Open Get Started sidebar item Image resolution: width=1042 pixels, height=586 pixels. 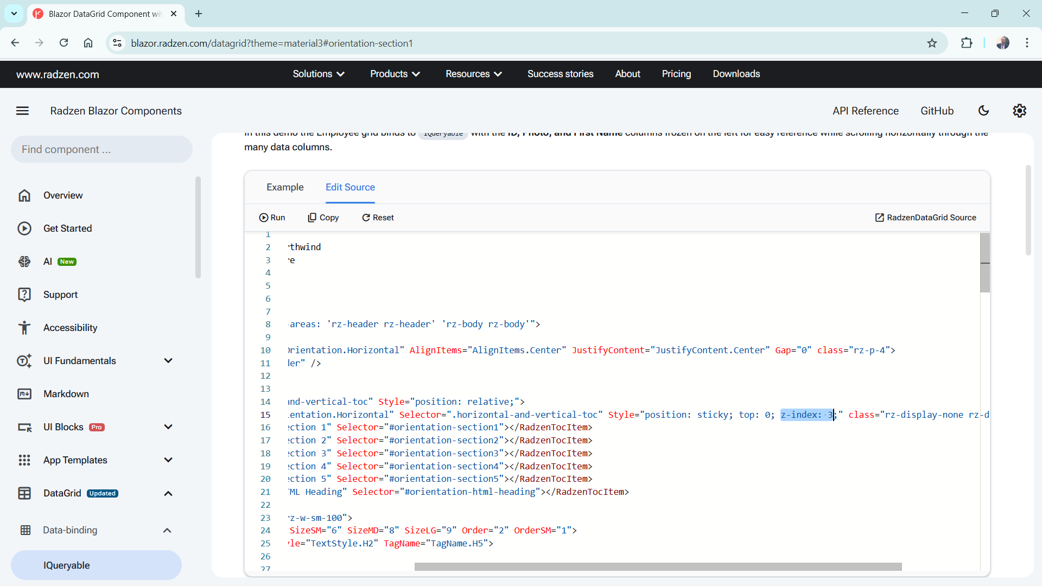tap(67, 228)
